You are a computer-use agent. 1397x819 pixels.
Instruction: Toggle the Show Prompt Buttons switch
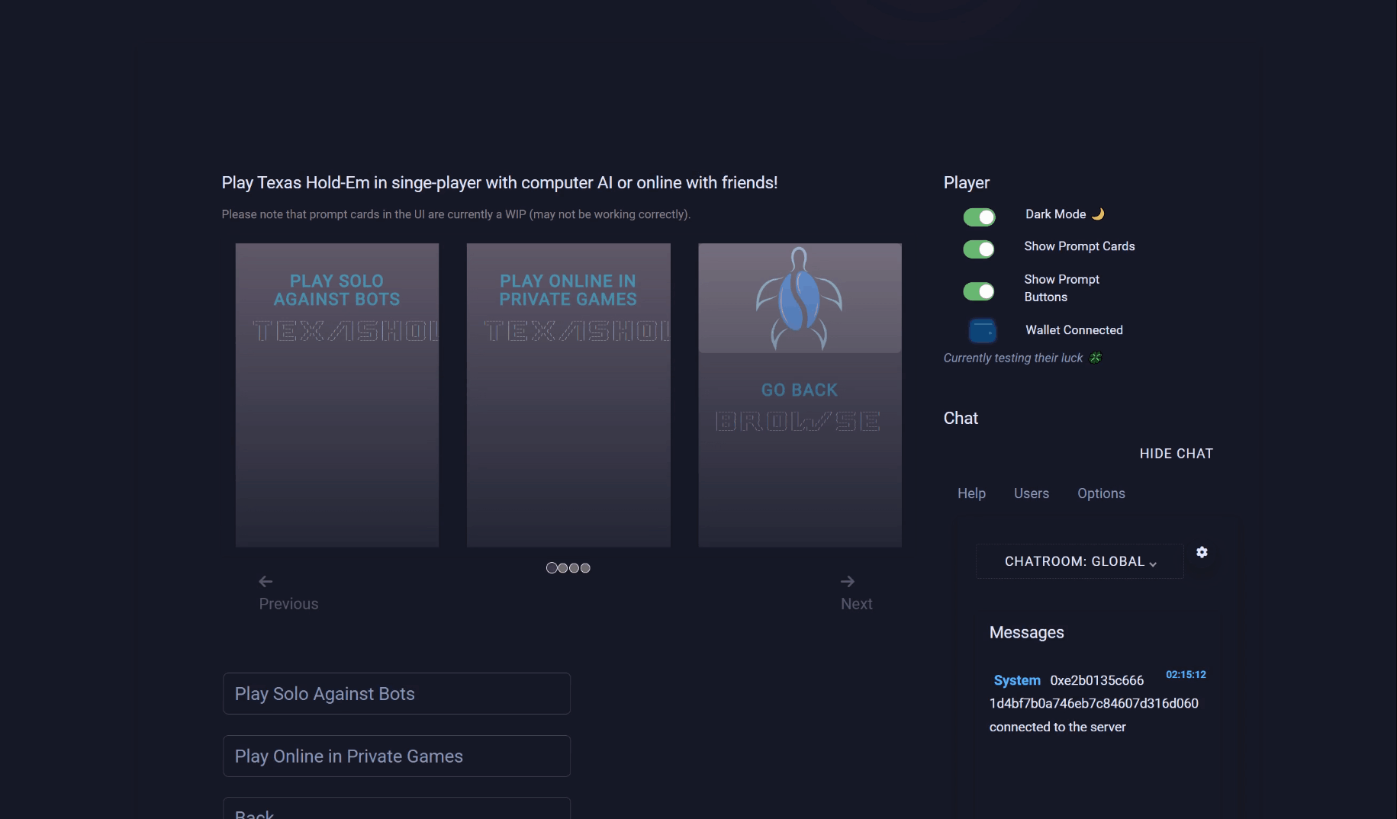point(979,291)
